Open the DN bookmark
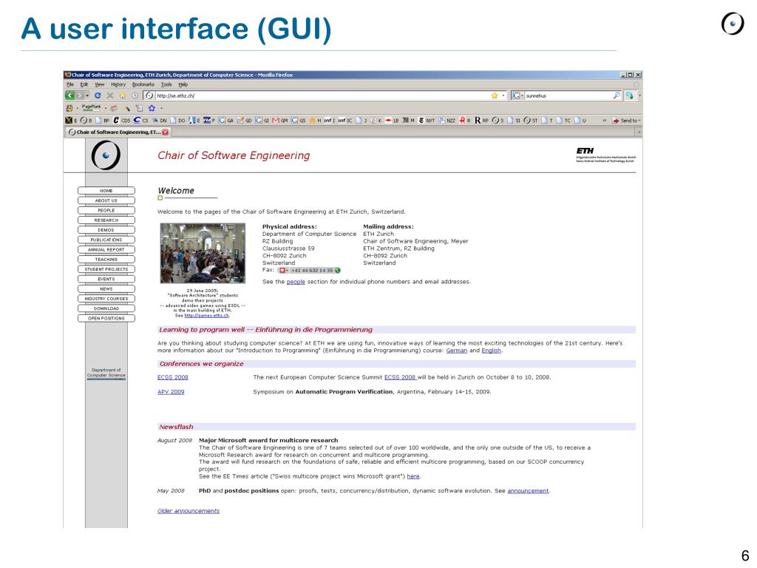 (160, 121)
